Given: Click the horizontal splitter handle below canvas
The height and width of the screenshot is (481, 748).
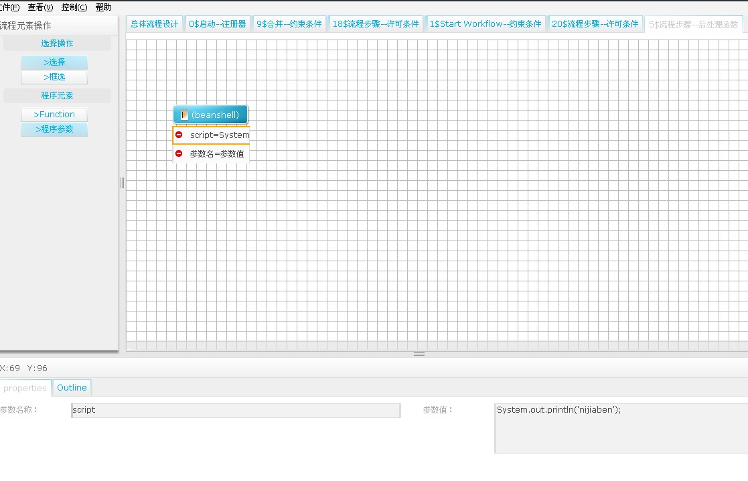Looking at the screenshot, I should pyautogui.click(x=419, y=354).
